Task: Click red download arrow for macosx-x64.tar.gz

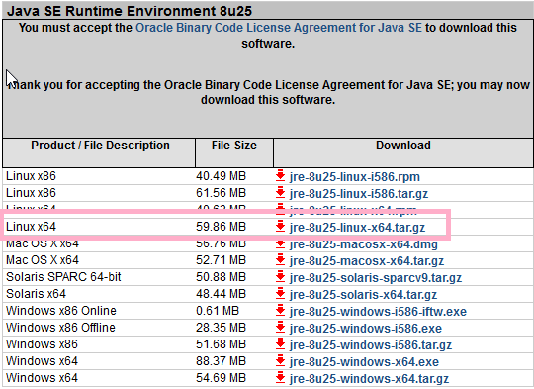Action: pyautogui.click(x=280, y=259)
